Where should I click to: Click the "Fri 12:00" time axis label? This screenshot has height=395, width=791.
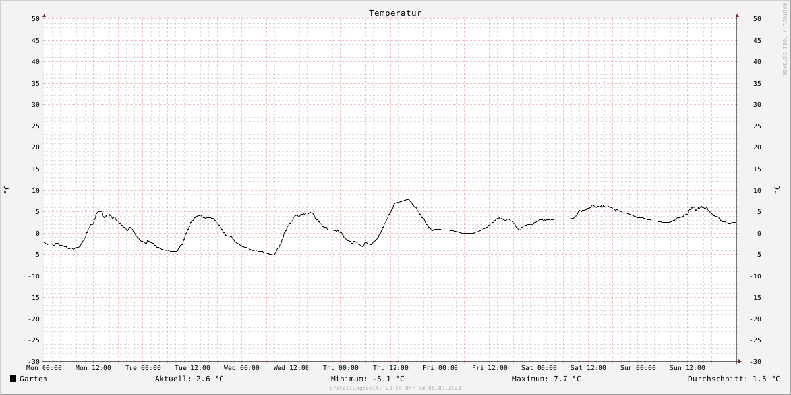pyautogui.click(x=490, y=368)
